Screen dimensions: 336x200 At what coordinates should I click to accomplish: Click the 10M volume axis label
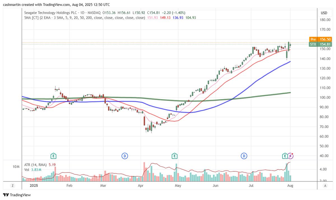pyautogui.click(x=16, y=167)
